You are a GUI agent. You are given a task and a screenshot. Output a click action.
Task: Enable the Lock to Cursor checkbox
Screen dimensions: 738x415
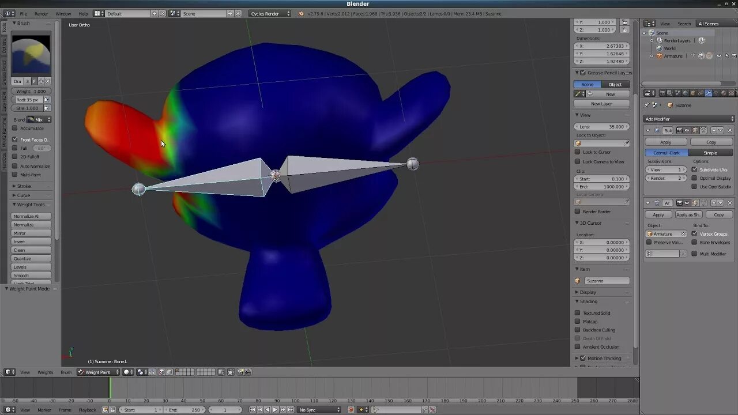577,152
